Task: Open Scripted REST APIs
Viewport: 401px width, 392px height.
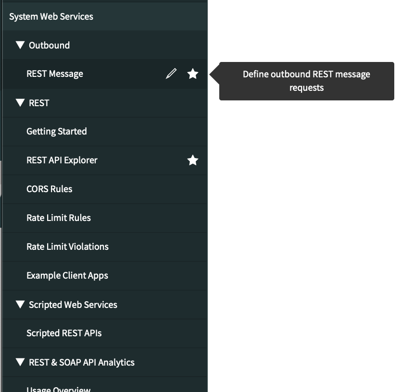Action: pyautogui.click(x=64, y=333)
